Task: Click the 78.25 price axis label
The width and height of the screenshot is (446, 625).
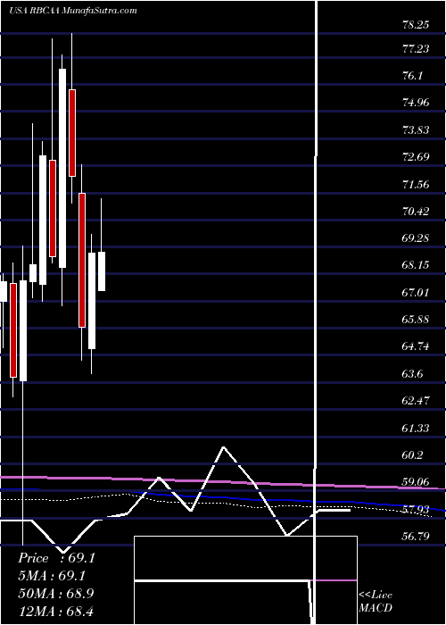Action: [416, 25]
